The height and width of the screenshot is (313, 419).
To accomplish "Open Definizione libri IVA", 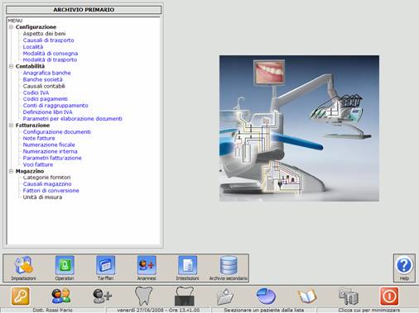I will point(47,112).
